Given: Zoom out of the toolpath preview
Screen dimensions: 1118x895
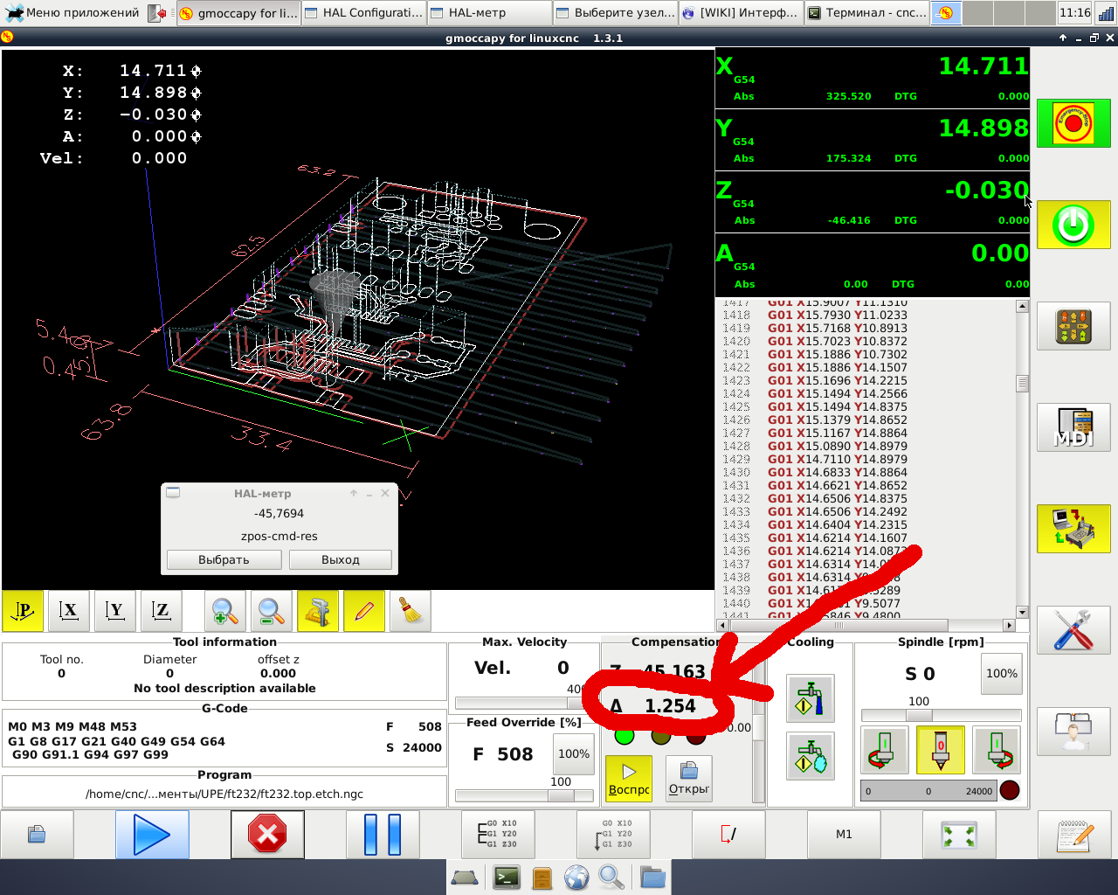Looking at the screenshot, I should (271, 611).
